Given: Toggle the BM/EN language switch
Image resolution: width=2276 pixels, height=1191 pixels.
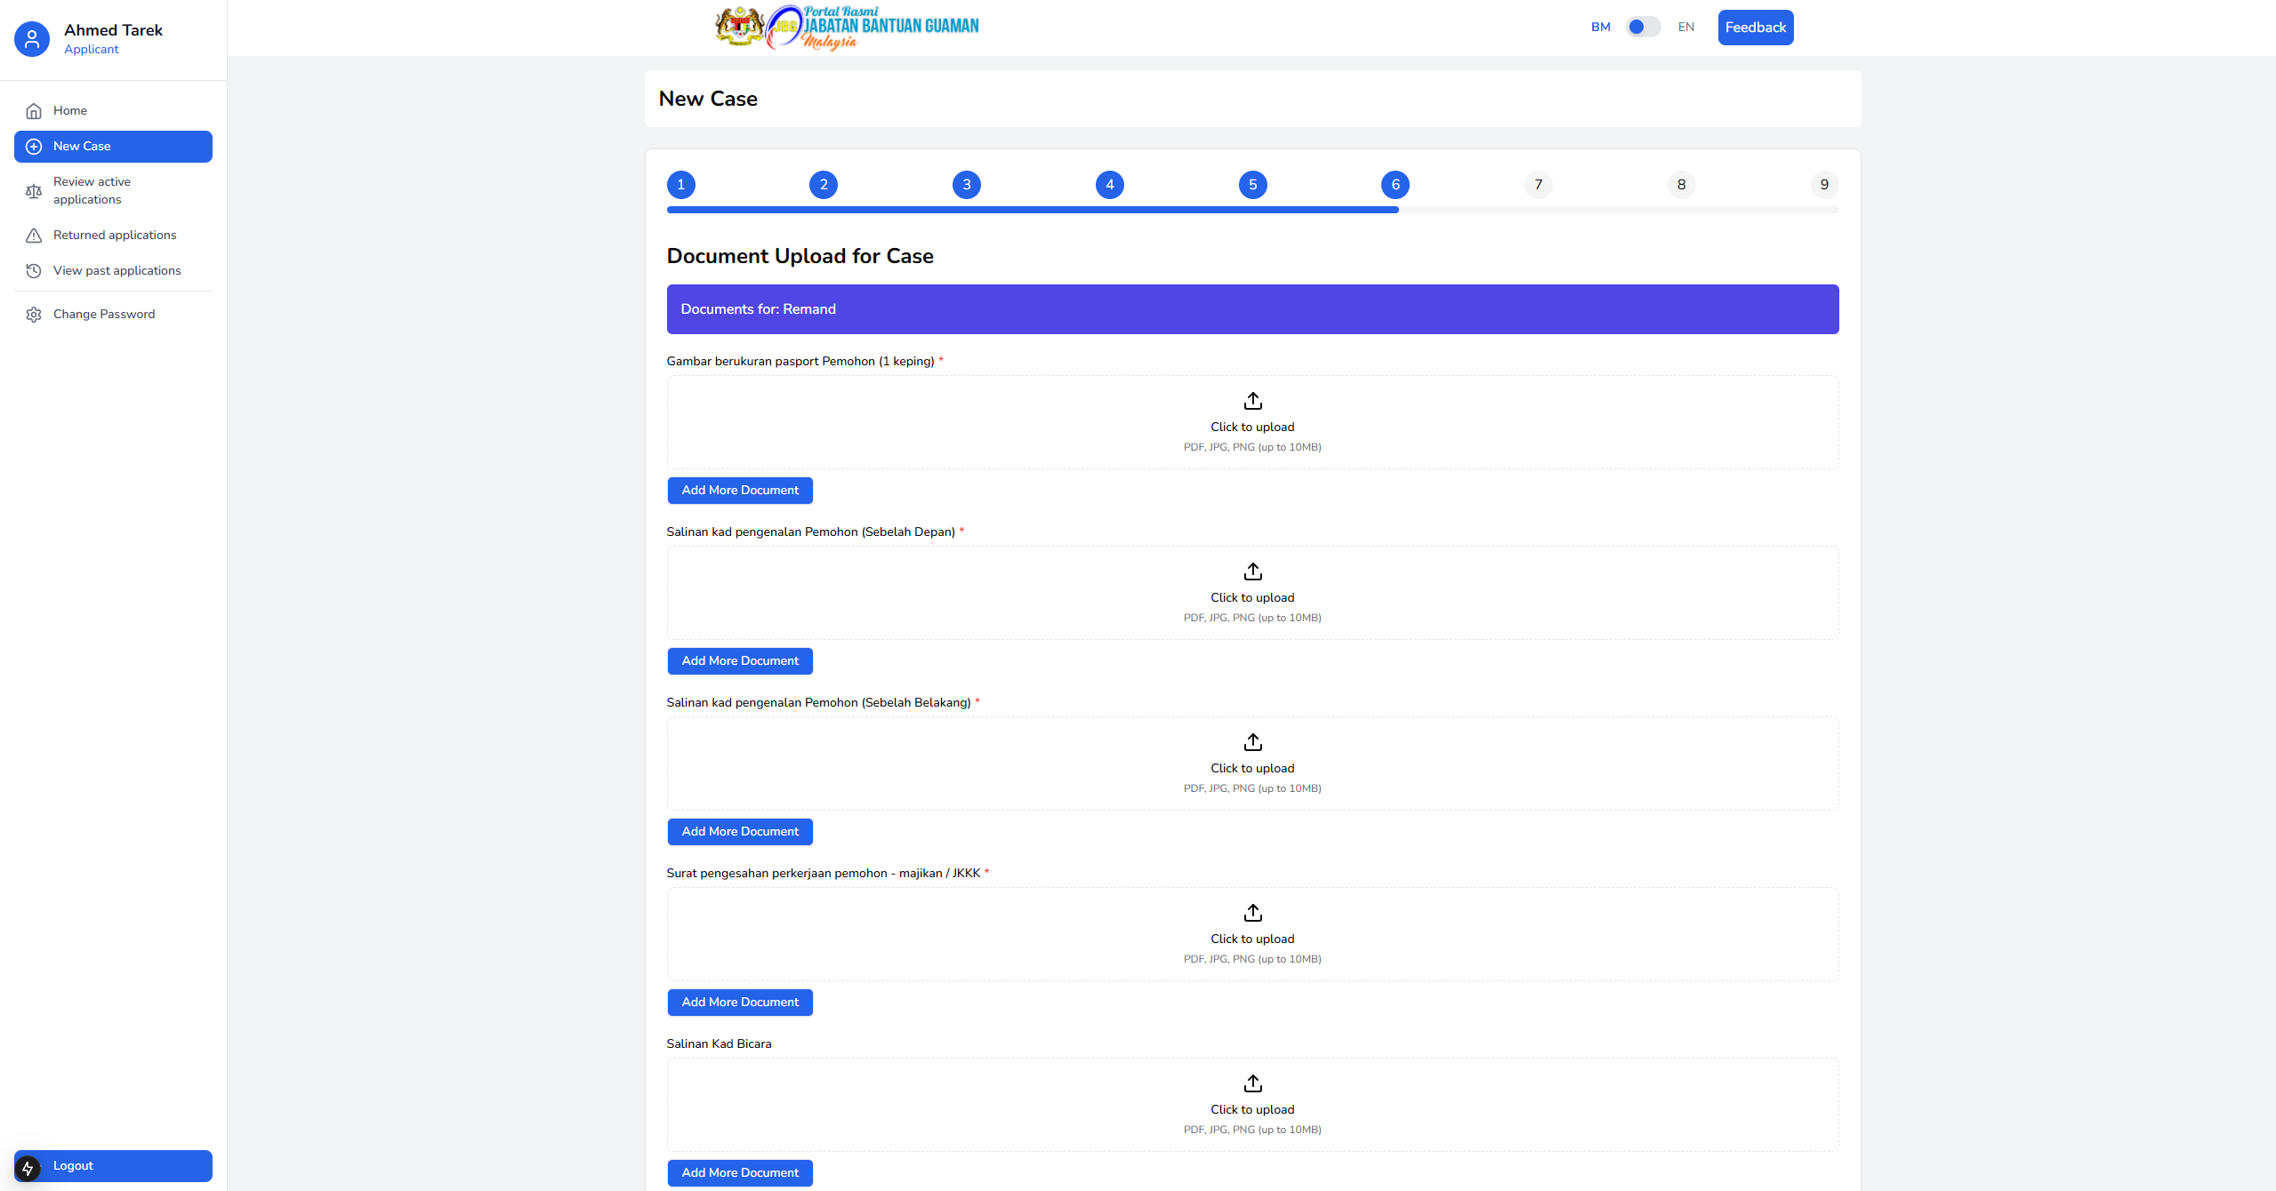Looking at the screenshot, I should (1643, 28).
